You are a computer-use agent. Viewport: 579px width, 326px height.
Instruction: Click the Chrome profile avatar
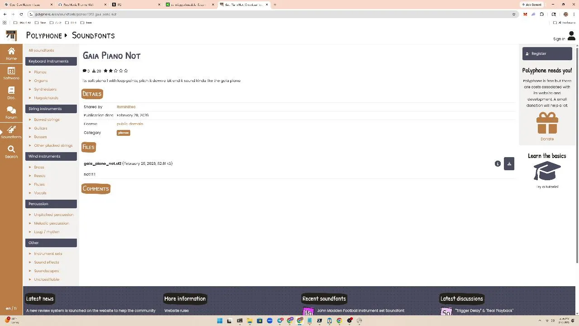(565, 14)
